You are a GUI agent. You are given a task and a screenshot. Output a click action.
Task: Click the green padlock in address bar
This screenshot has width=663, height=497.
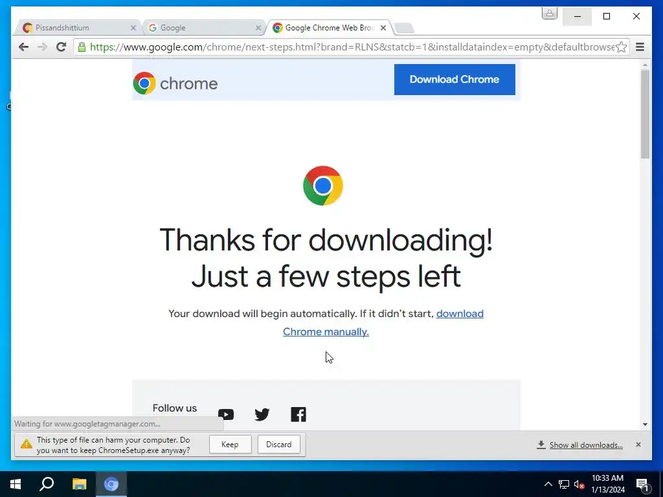pyautogui.click(x=82, y=47)
